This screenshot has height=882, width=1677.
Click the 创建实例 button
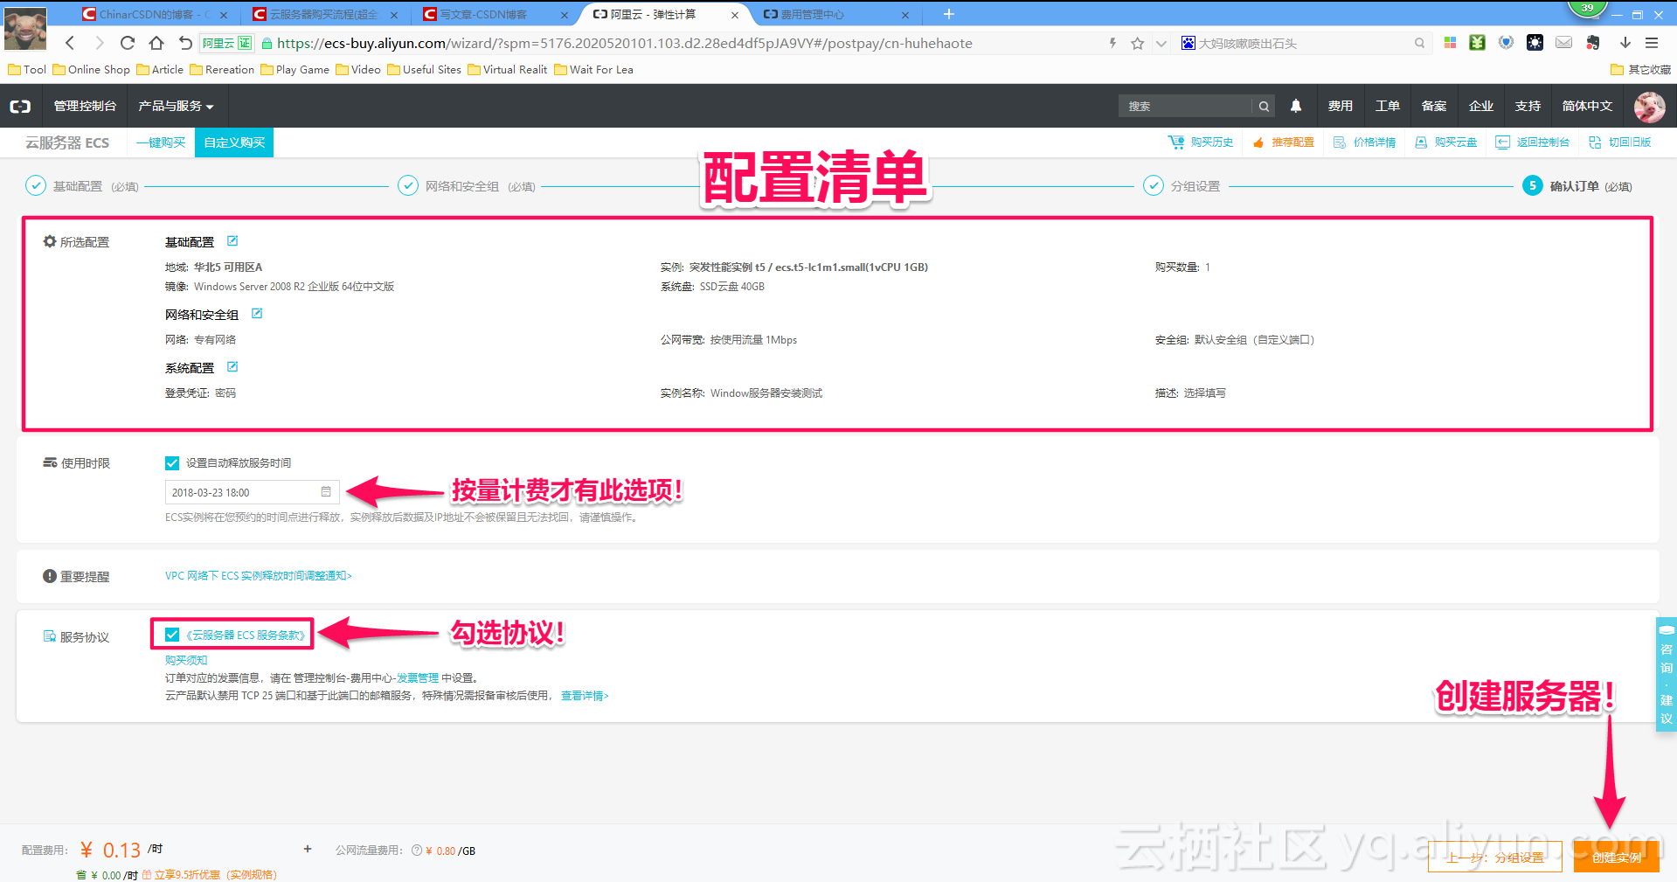click(x=1616, y=858)
